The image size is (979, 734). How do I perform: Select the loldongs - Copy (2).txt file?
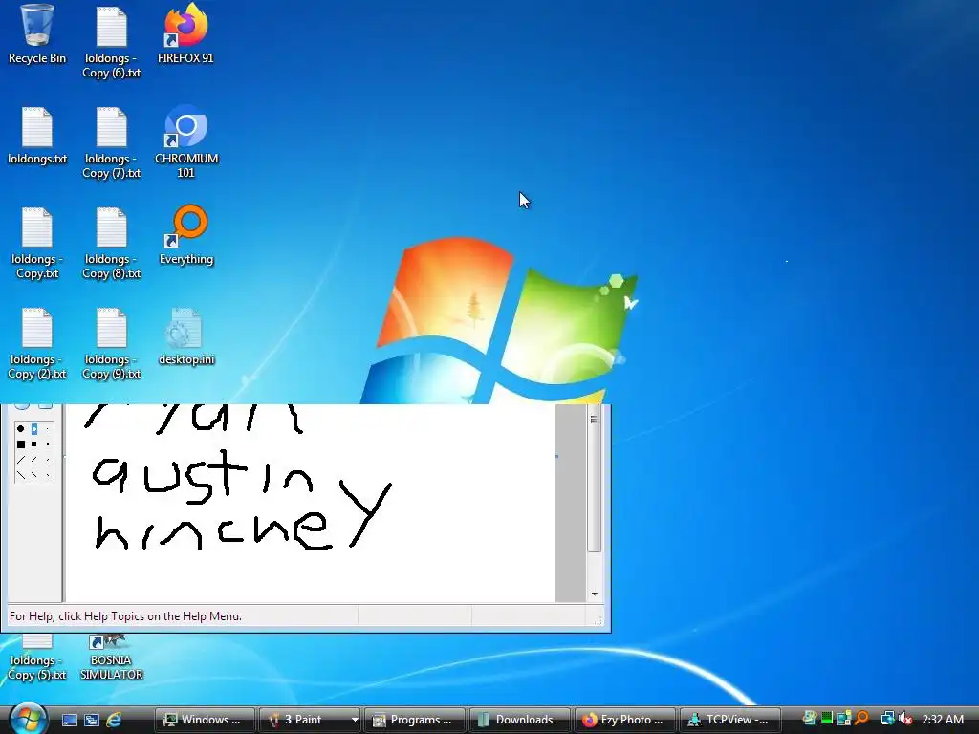pos(37,344)
